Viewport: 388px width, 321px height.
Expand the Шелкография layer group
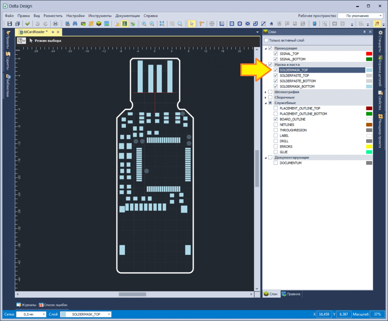point(265,92)
